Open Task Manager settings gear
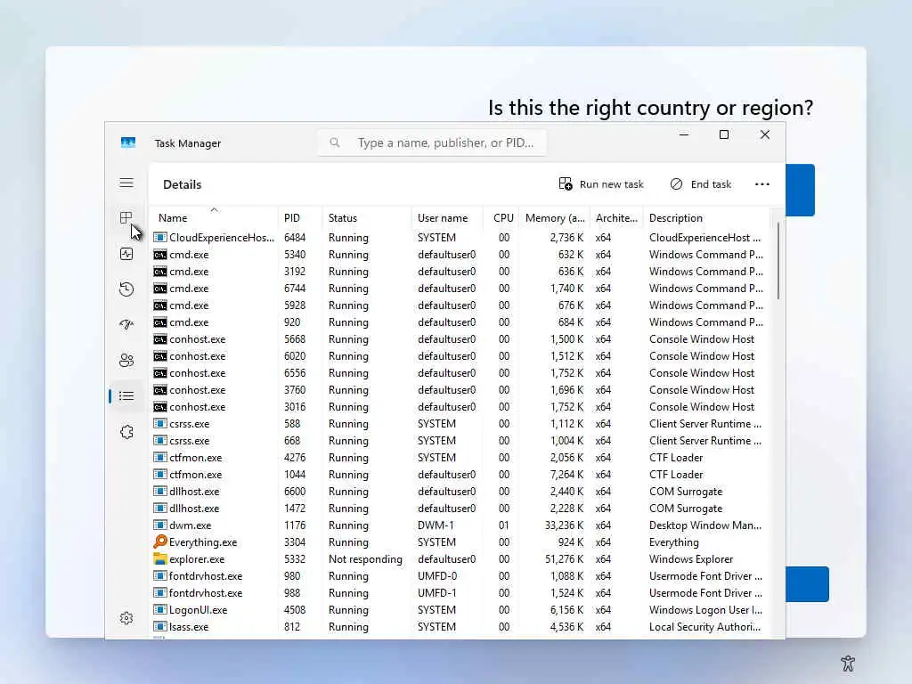The height and width of the screenshot is (684, 912). click(126, 618)
